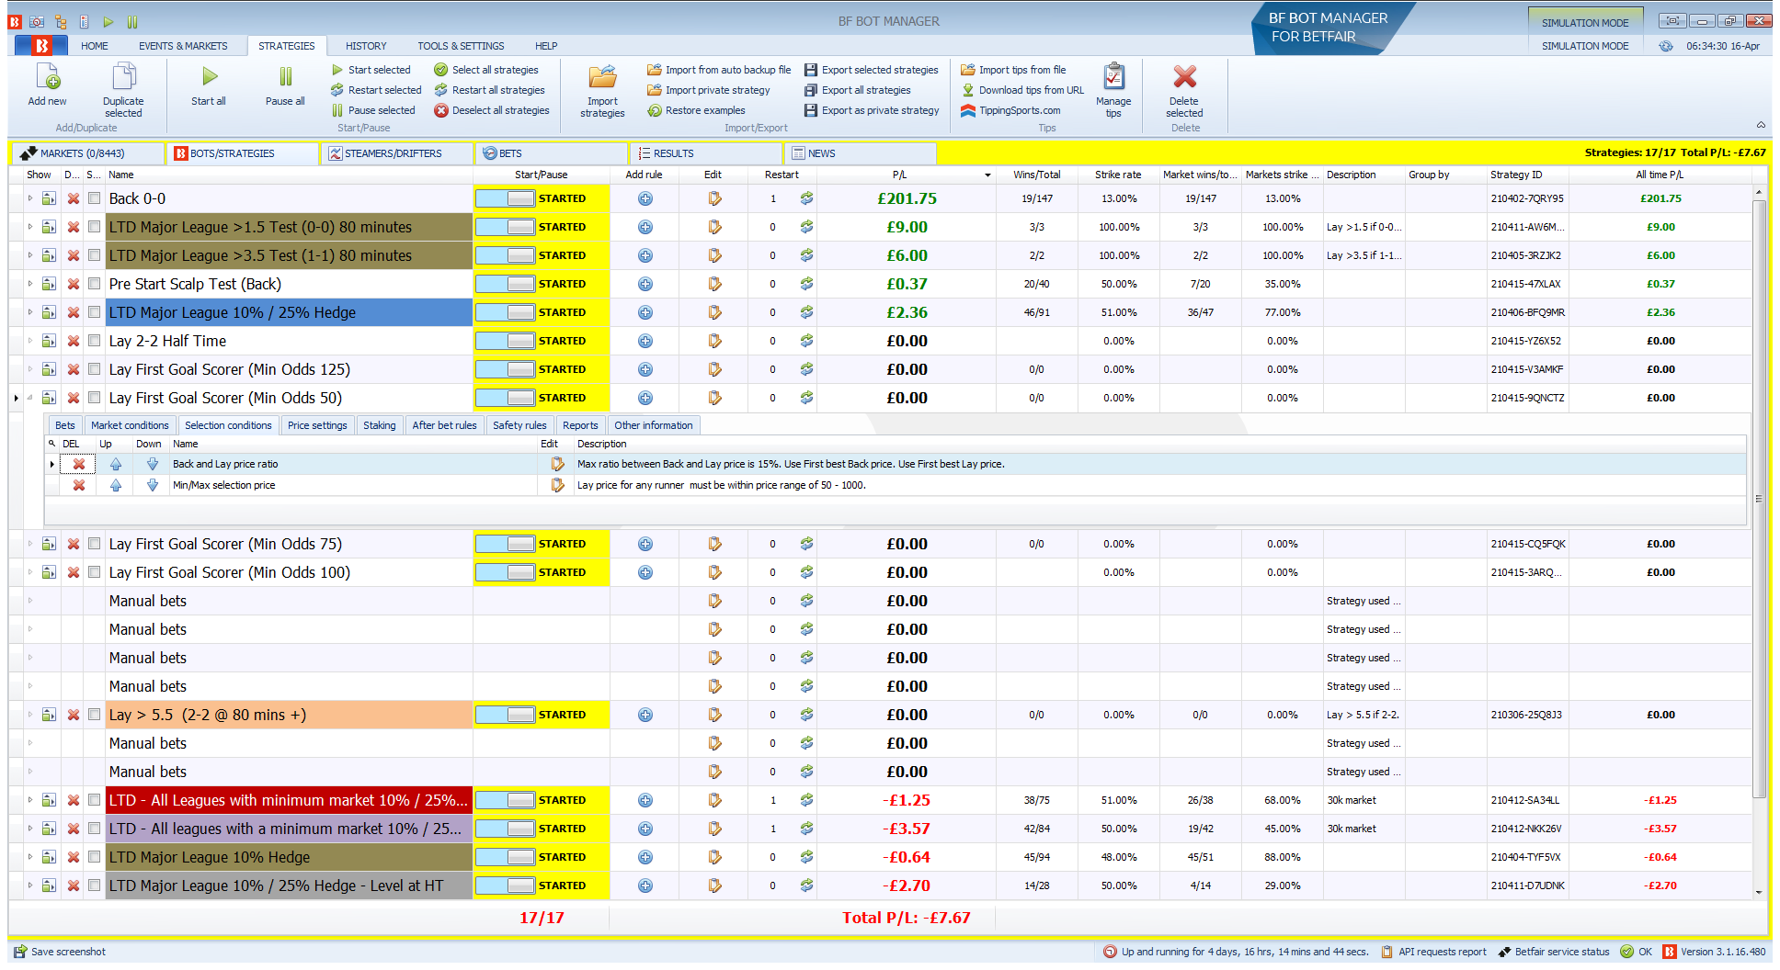
Task: Edit Back and Lay price ratio rule
Action: [x=557, y=464]
